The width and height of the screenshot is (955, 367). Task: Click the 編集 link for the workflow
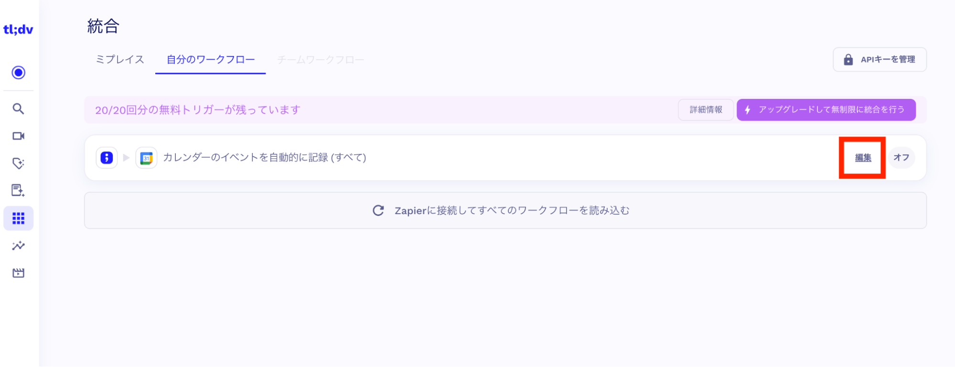[x=863, y=158]
